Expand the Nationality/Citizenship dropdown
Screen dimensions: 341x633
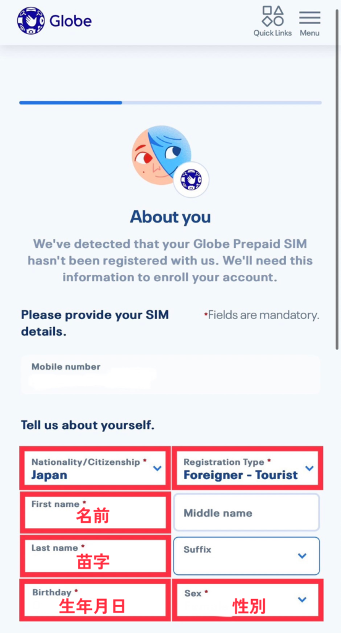tap(95, 469)
